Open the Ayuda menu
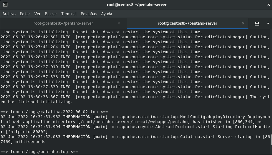Image resolution: width=272 pixels, height=155 pixels. [x=106, y=14]
